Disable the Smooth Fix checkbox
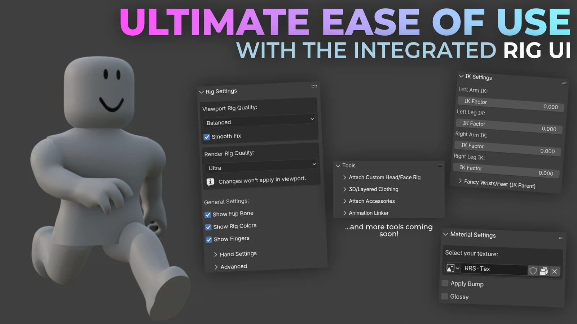 (207, 137)
